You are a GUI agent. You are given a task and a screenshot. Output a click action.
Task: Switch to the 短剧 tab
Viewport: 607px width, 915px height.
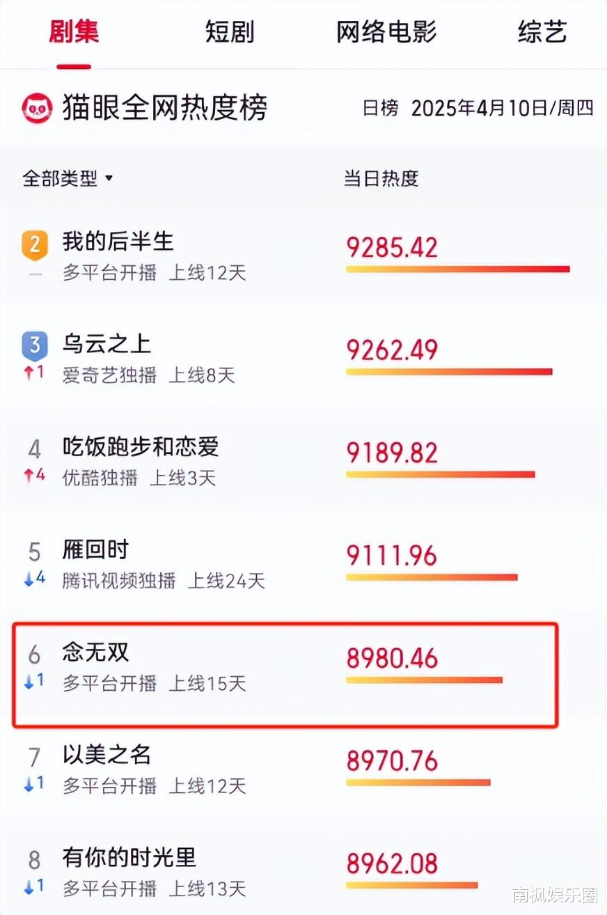230,32
